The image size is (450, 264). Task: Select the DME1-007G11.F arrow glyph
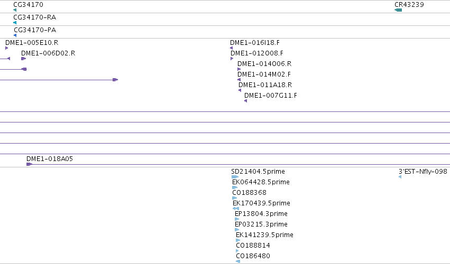(246, 101)
